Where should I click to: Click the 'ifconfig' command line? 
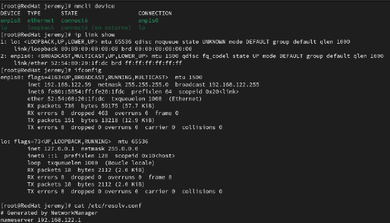click(x=87, y=70)
